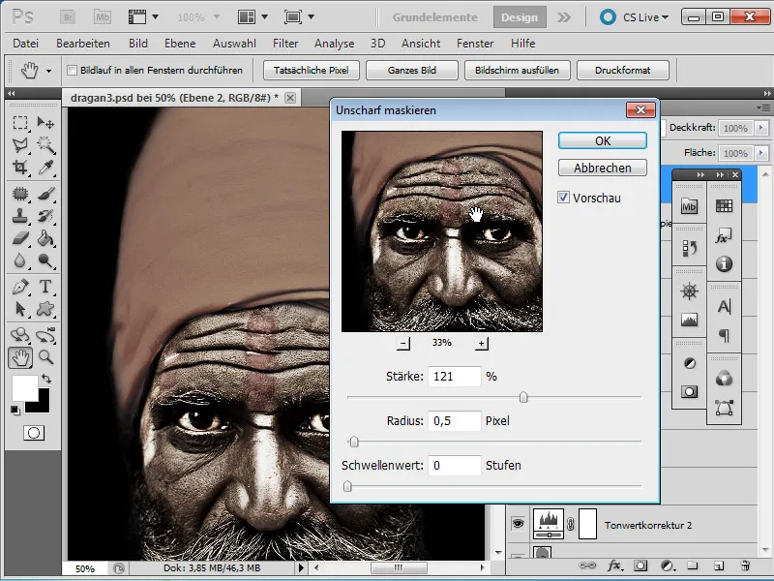Screen dimensions: 774x581
Task: Select the Paint Bucket tool
Action: pos(45,238)
